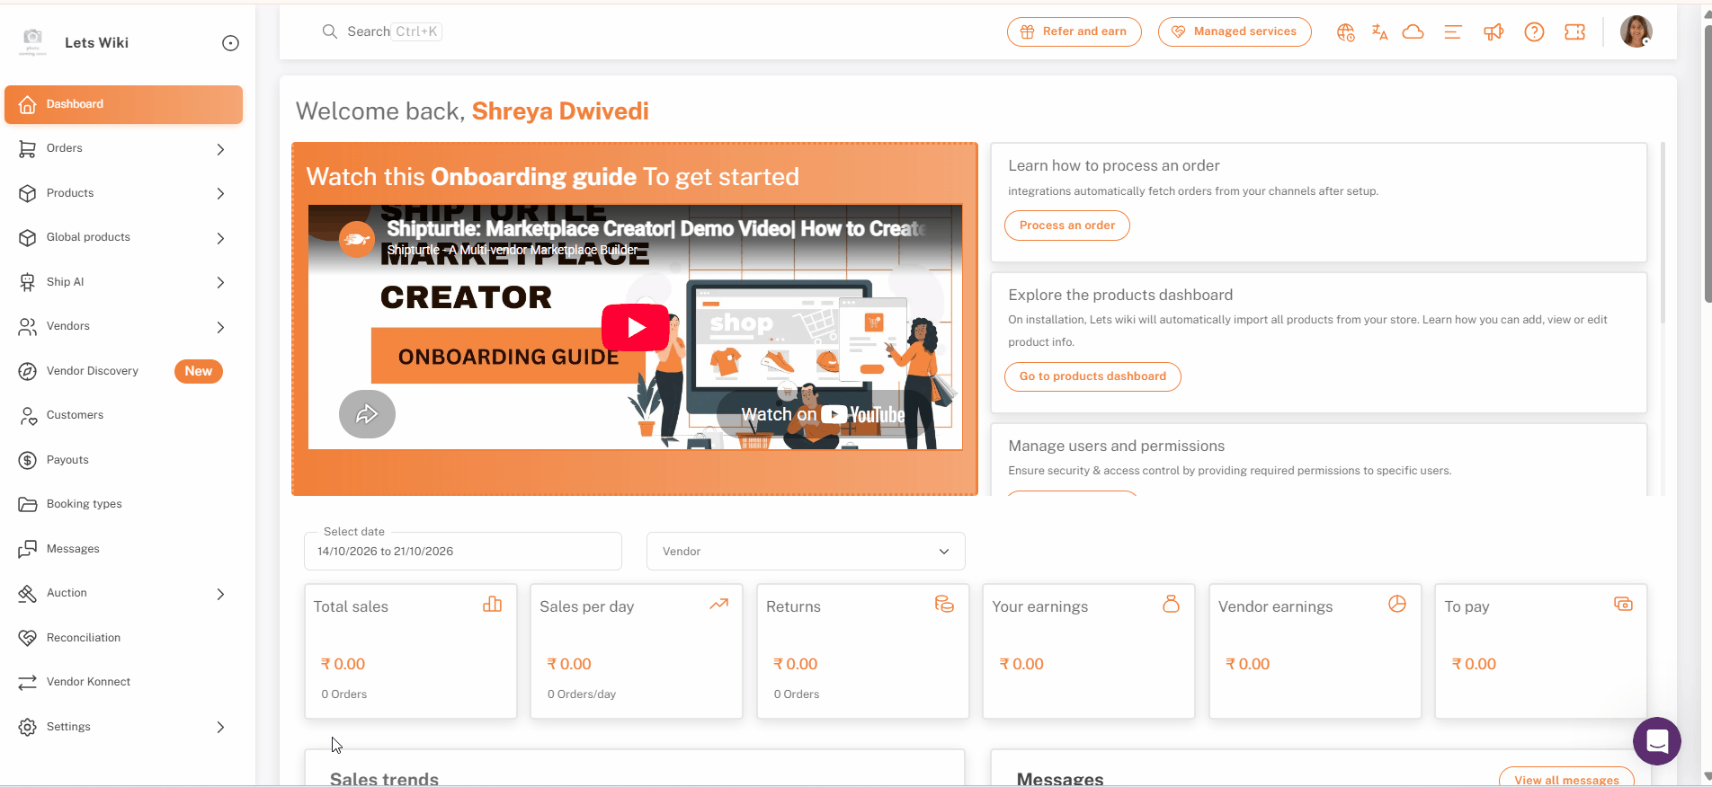This screenshot has width=1712, height=787.
Task: Open the Select date range field
Action: click(x=463, y=551)
